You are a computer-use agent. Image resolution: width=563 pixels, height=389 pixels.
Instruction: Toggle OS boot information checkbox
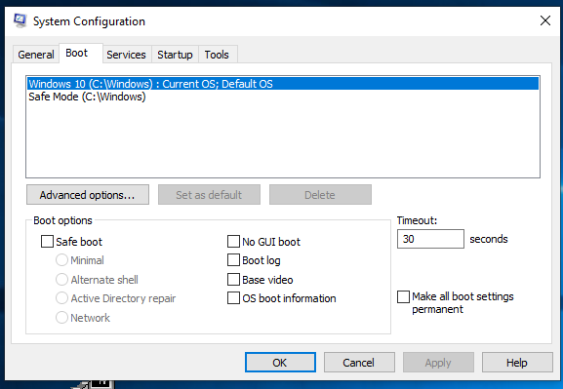click(233, 298)
